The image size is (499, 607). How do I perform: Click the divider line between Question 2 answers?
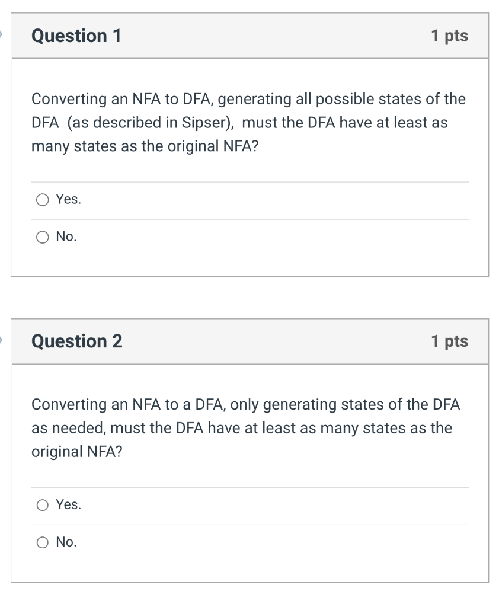[249, 523]
